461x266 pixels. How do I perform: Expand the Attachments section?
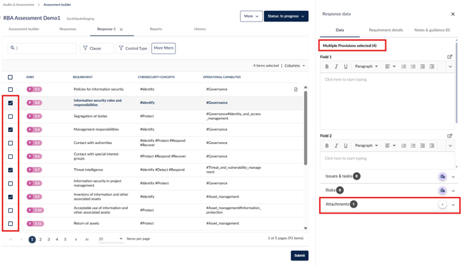[453, 205]
